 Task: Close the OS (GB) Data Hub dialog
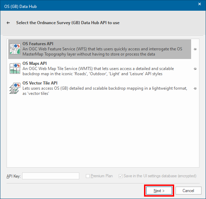(x=199, y=4)
